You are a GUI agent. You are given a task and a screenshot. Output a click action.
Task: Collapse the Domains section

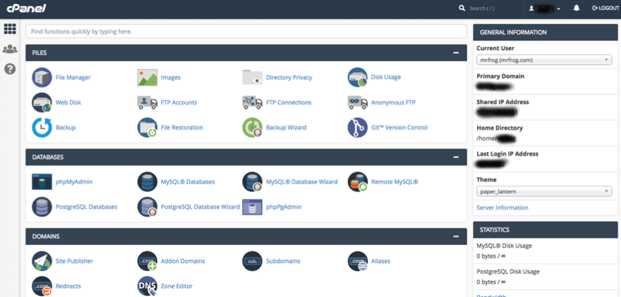(x=456, y=237)
